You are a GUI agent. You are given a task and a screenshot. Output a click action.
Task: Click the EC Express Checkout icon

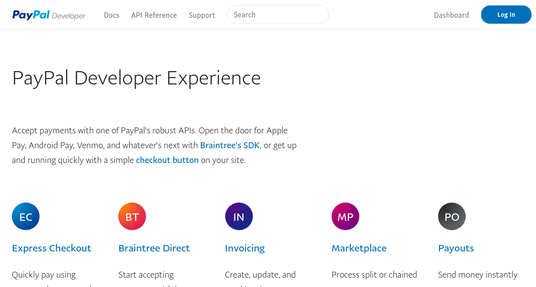coord(26,216)
